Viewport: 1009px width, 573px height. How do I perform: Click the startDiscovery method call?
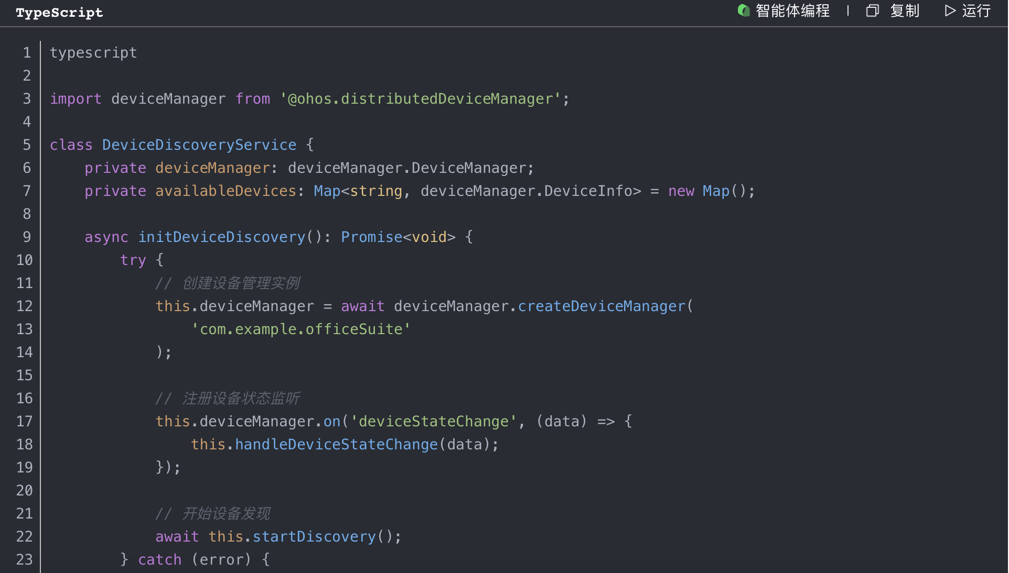click(314, 537)
